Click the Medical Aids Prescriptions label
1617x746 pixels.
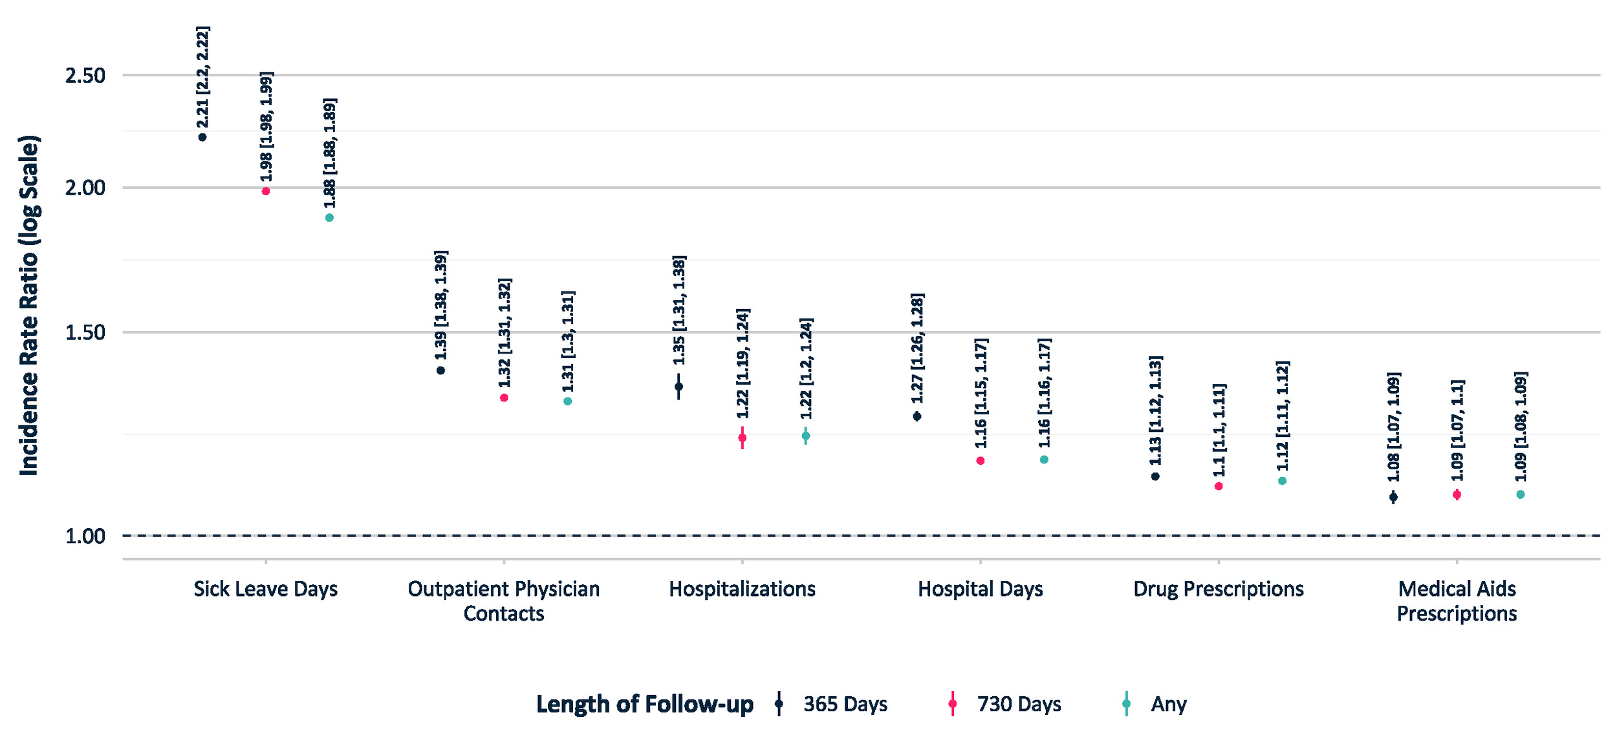[x=1457, y=601]
